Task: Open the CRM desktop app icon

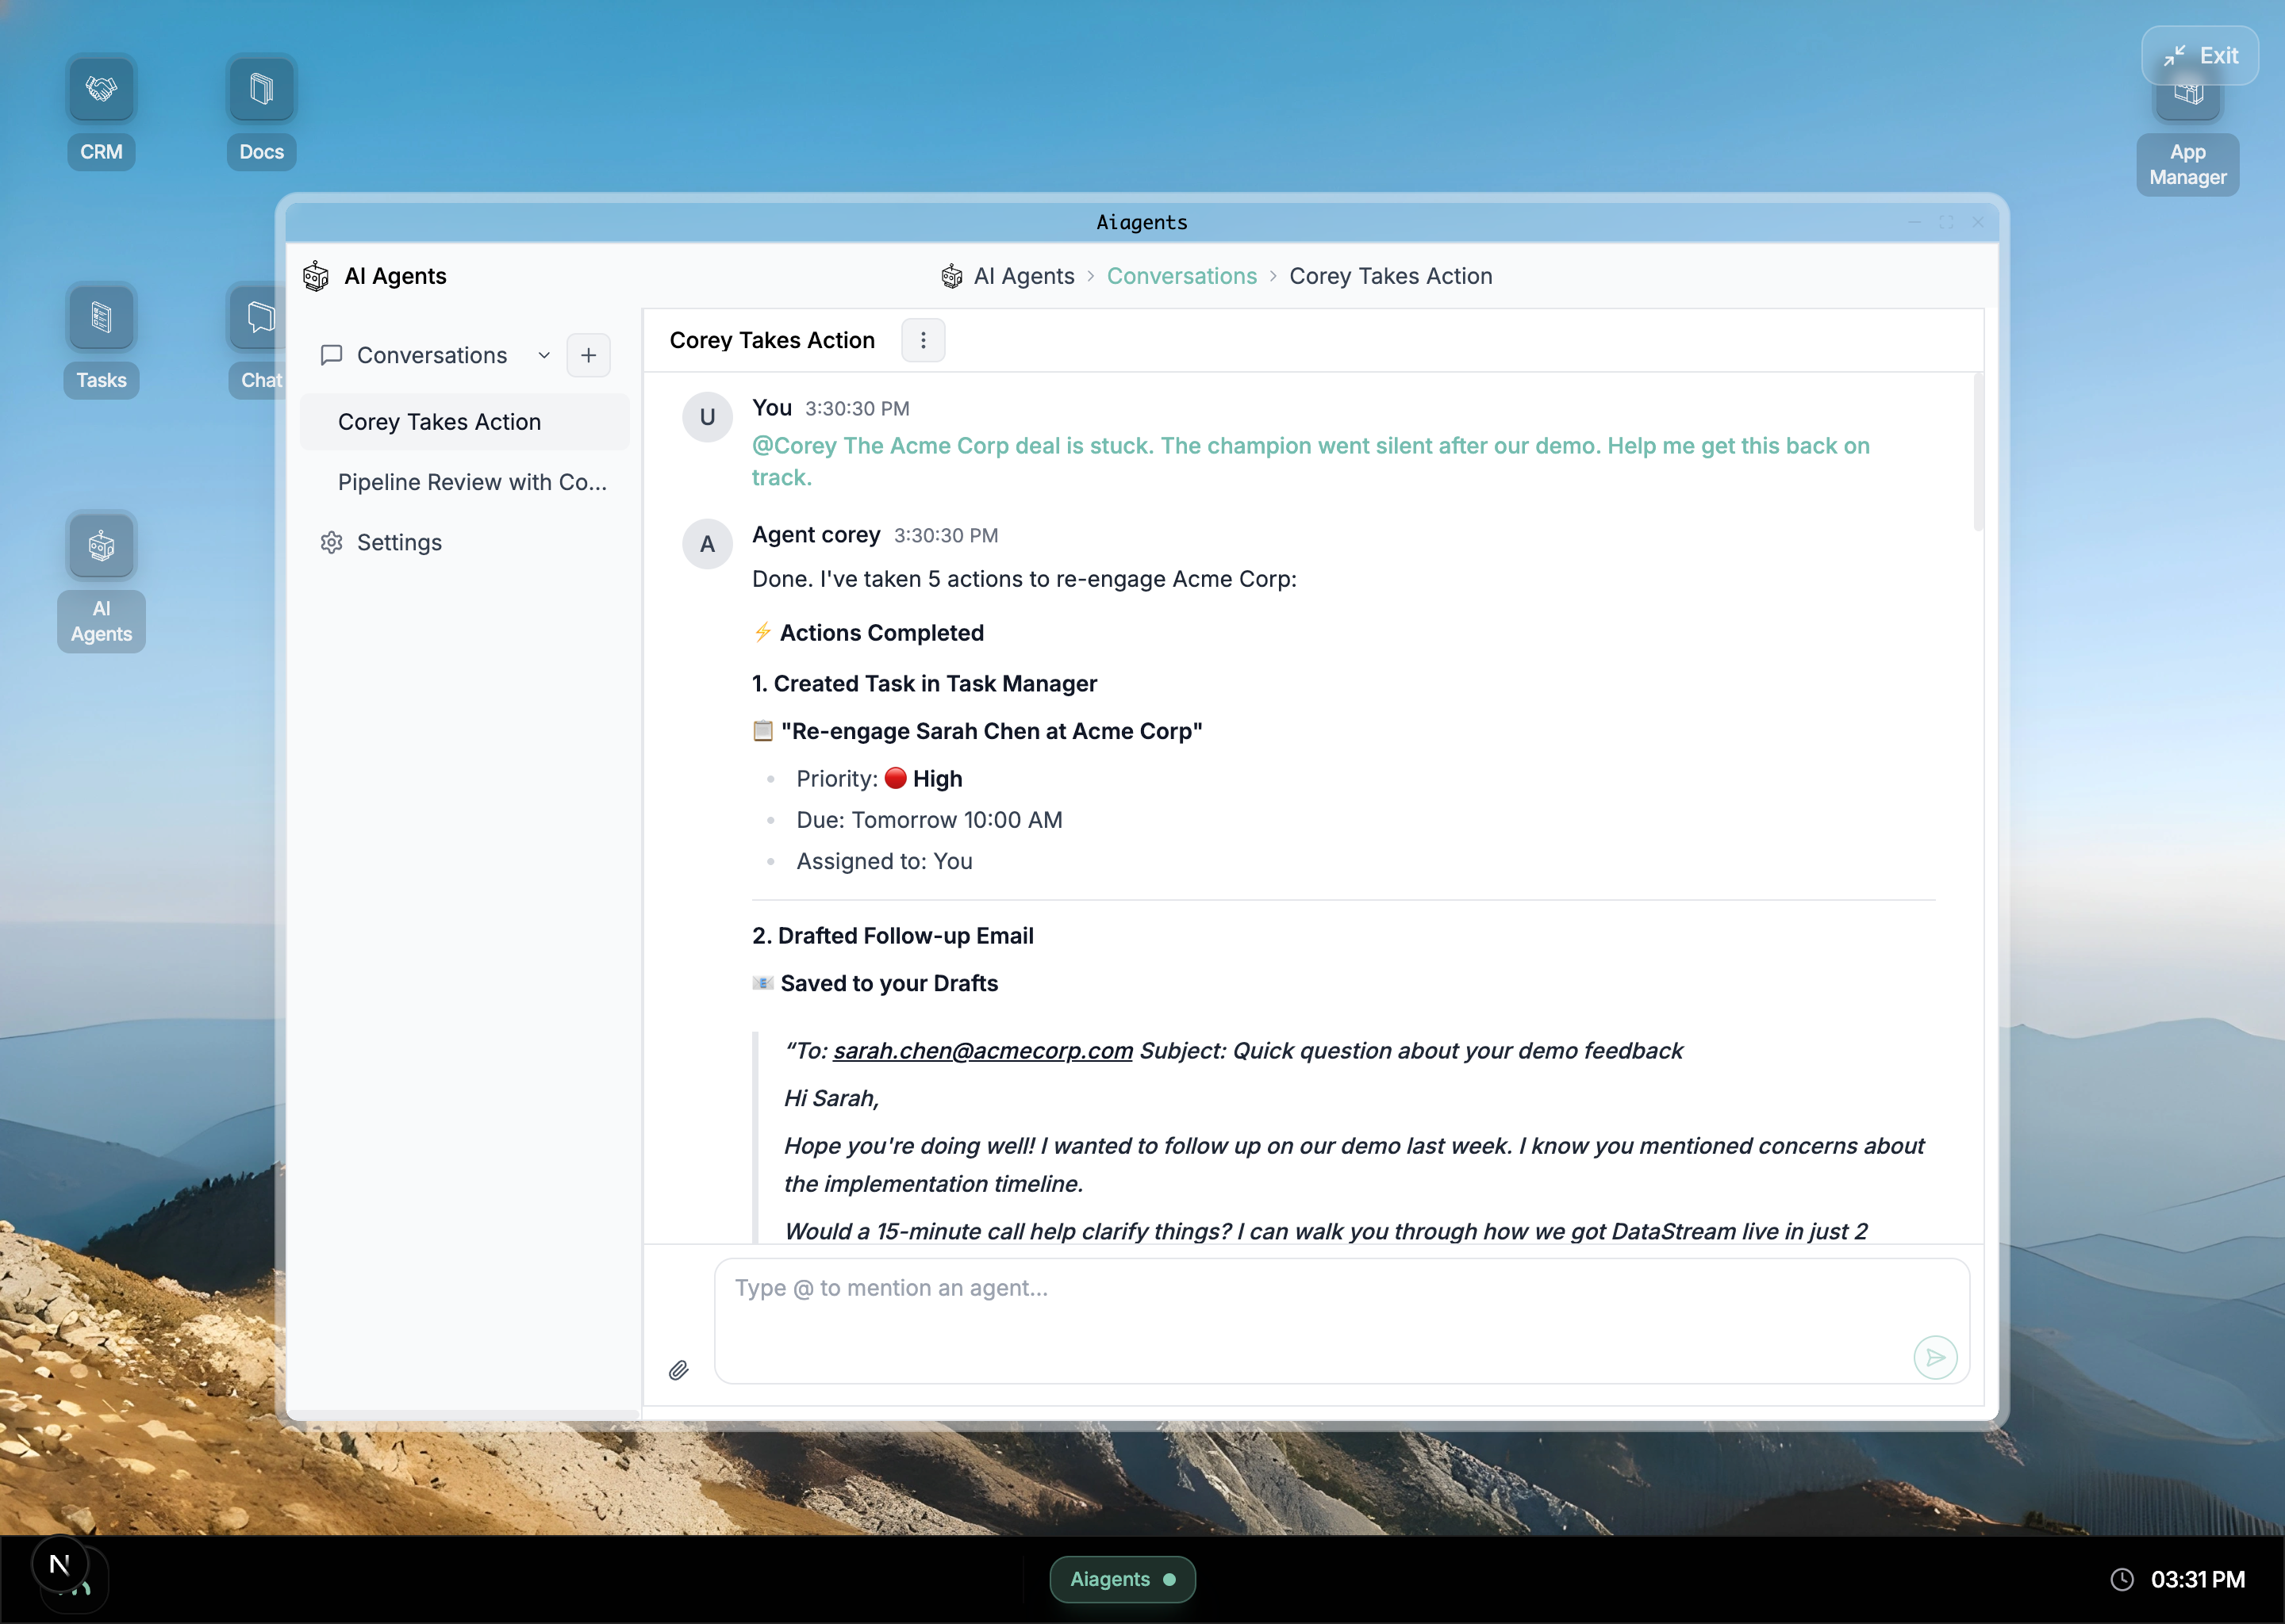Action: click(101, 90)
